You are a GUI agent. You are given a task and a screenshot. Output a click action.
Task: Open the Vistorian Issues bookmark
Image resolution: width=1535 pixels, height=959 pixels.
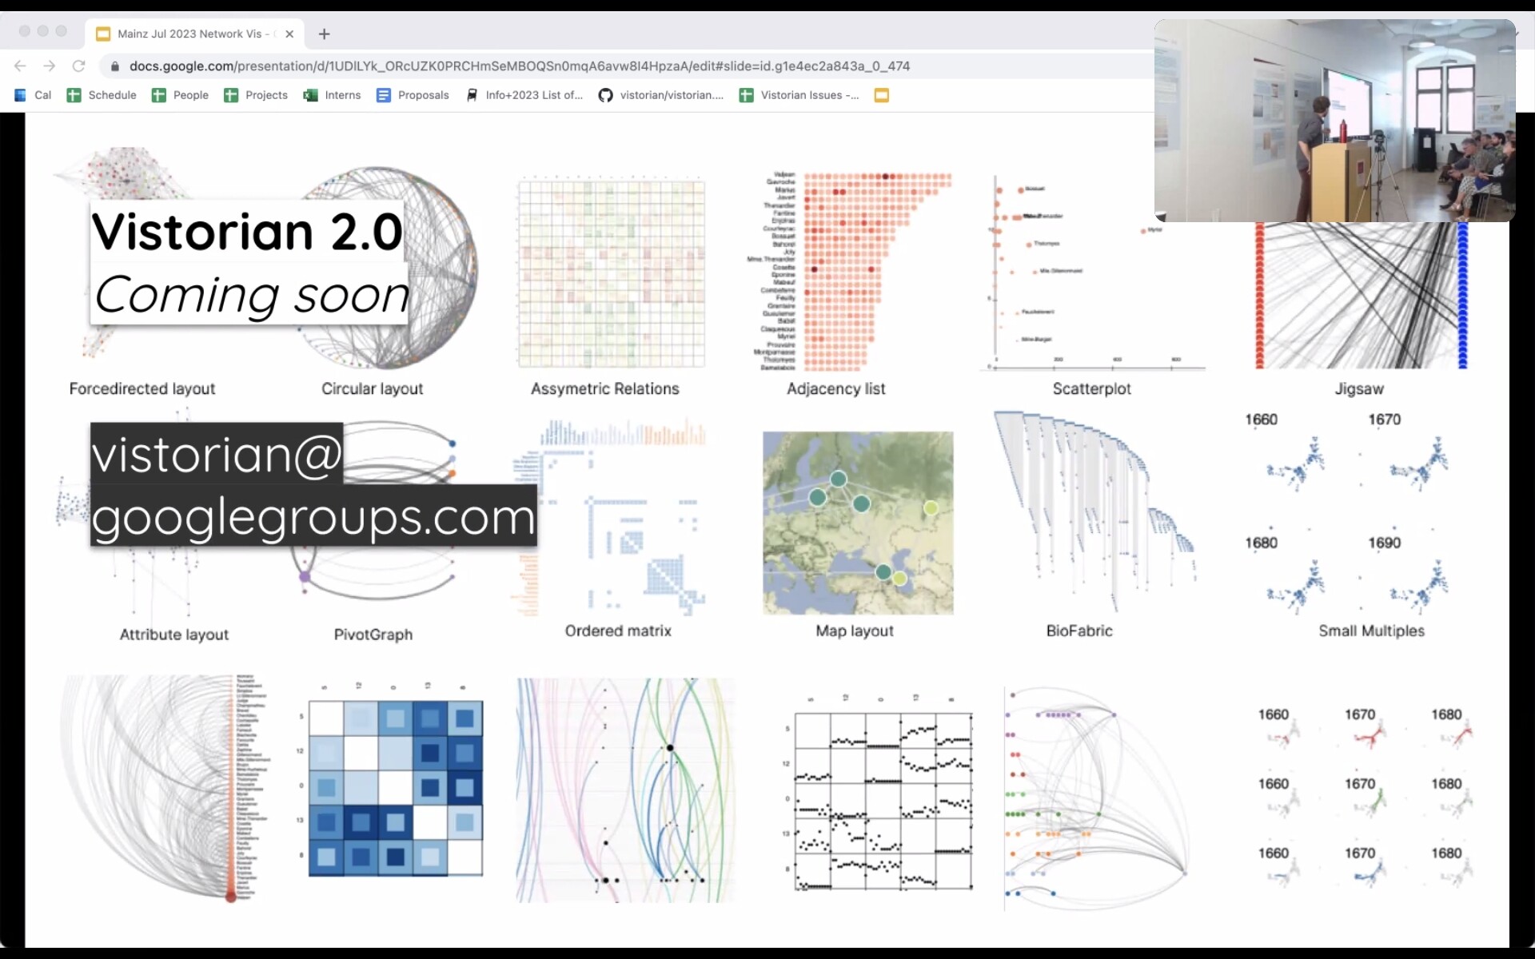(799, 95)
